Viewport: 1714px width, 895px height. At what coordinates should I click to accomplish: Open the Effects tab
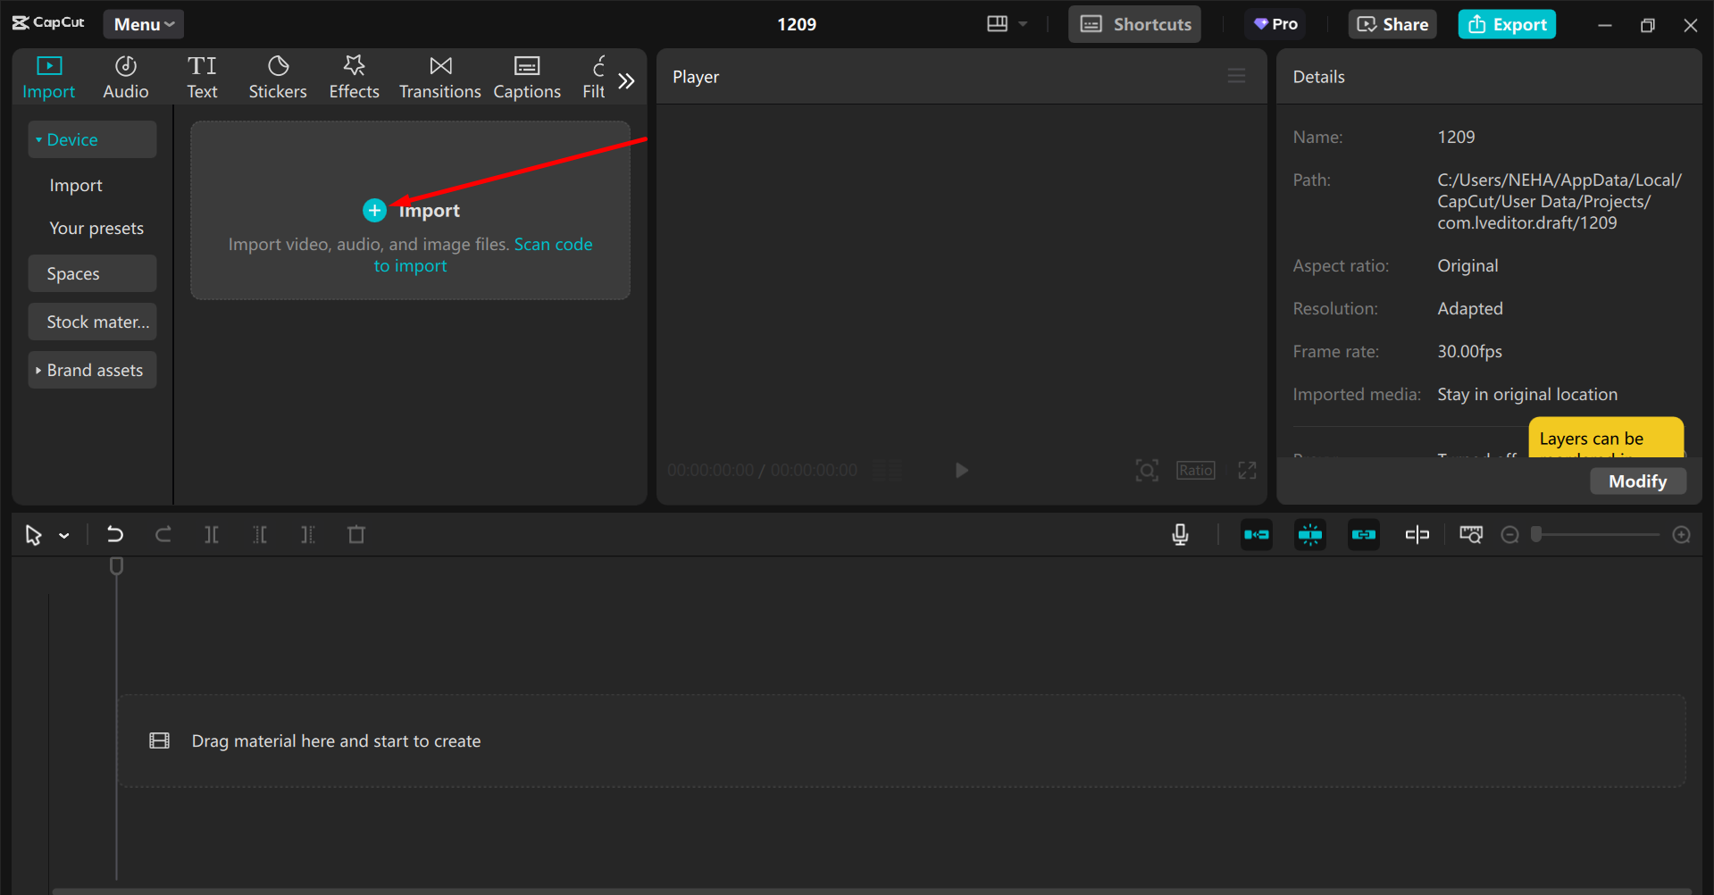354,78
